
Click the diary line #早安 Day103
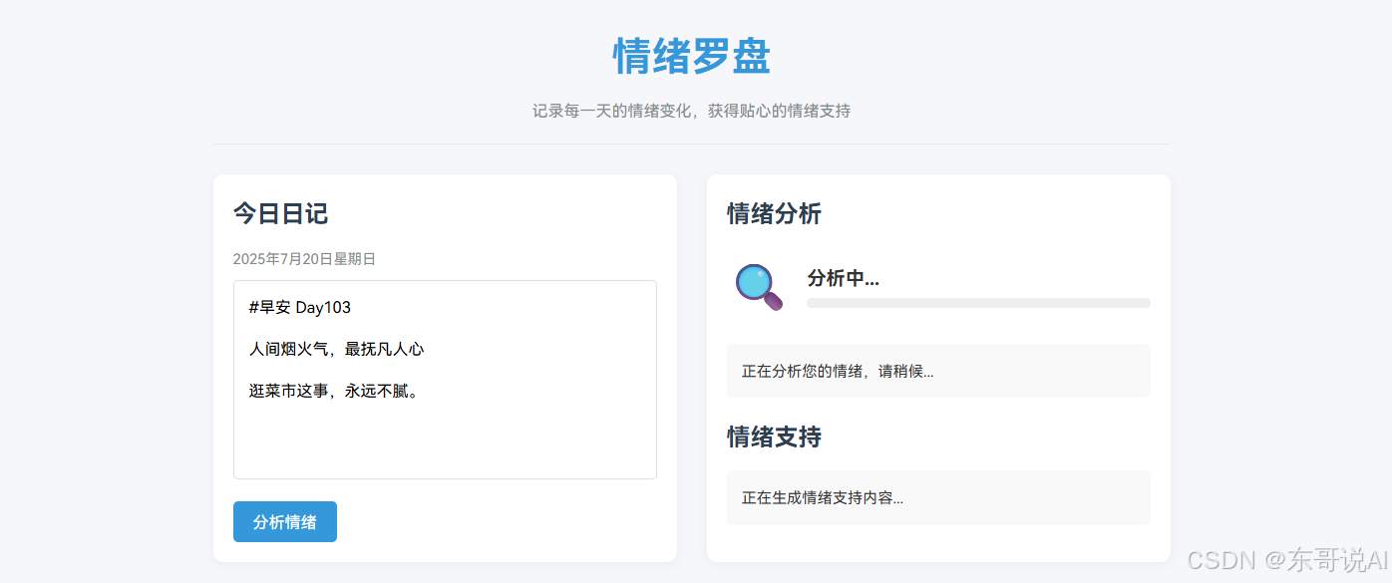coord(300,307)
